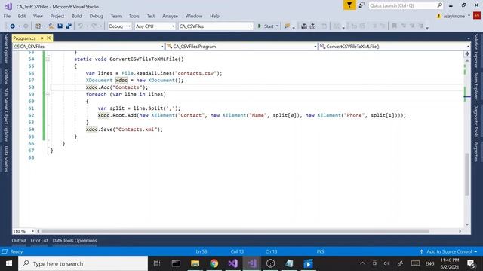The width and height of the screenshot is (483, 271).
Task: Click the Open File folder icon
Action: 51,26
